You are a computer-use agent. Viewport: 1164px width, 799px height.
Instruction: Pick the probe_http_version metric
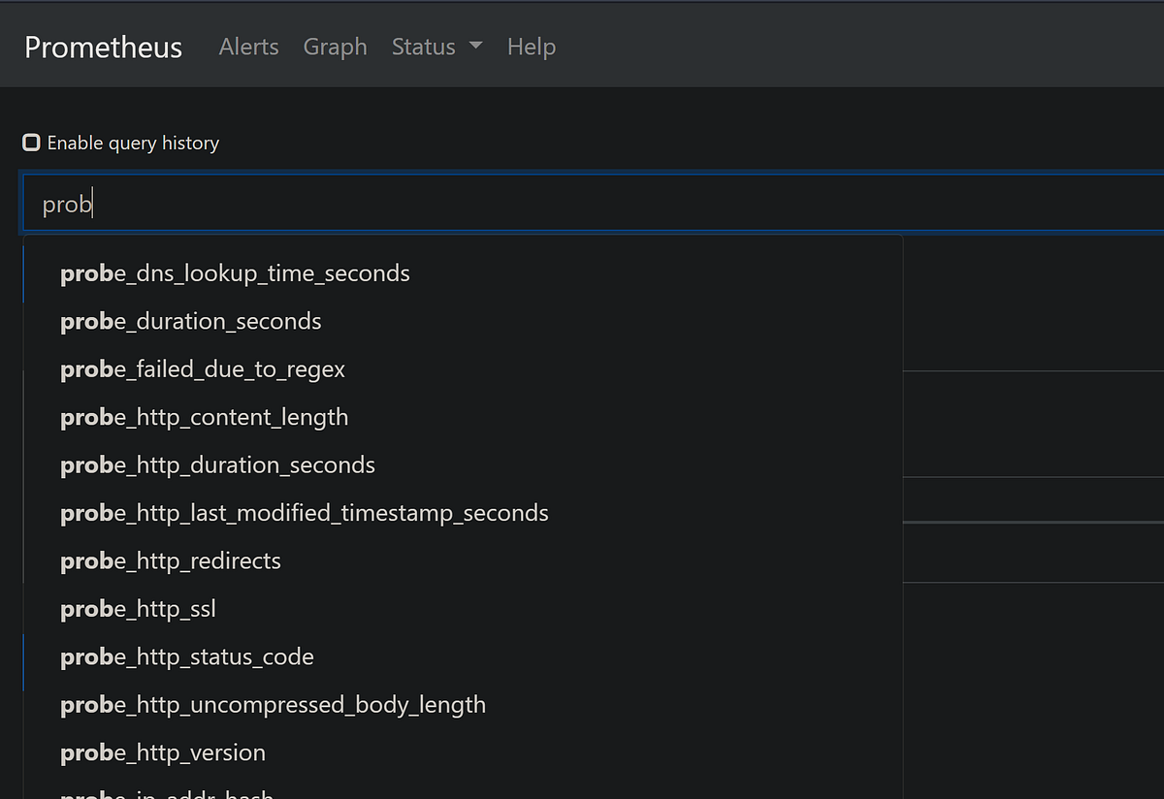(163, 752)
